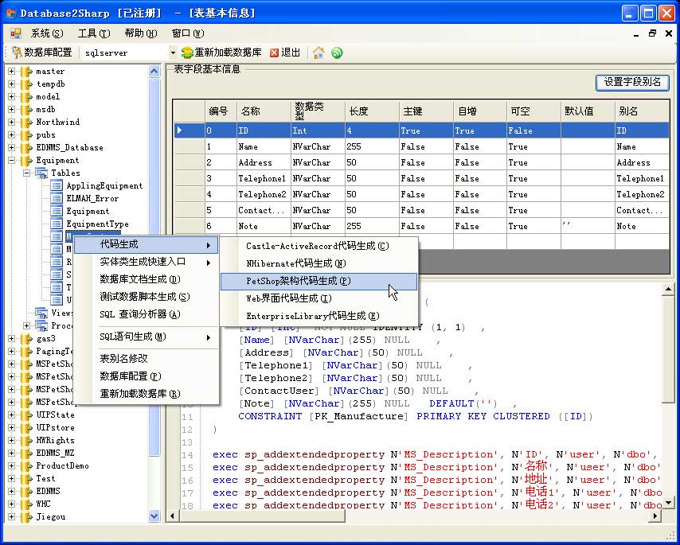The width and height of the screenshot is (680, 545).
Task: Open the 帮助(H) menu
Action: [141, 33]
